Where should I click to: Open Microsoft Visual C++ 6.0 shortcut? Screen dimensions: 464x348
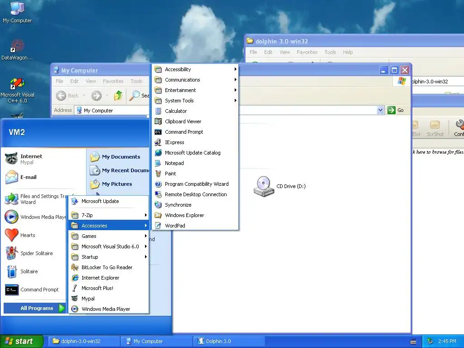pyautogui.click(x=17, y=91)
